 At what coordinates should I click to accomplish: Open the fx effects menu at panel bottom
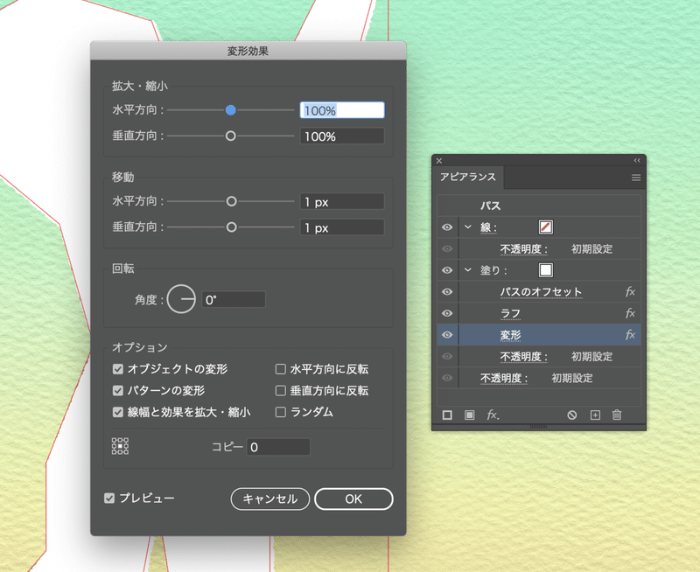click(x=492, y=415)
